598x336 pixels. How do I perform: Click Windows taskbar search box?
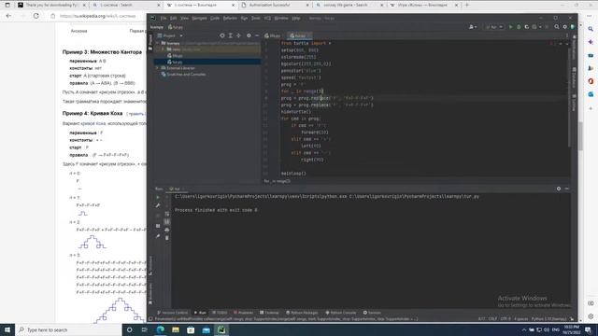tap(68, 329)
